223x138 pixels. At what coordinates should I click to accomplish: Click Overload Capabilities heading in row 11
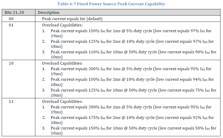point(62,102)
